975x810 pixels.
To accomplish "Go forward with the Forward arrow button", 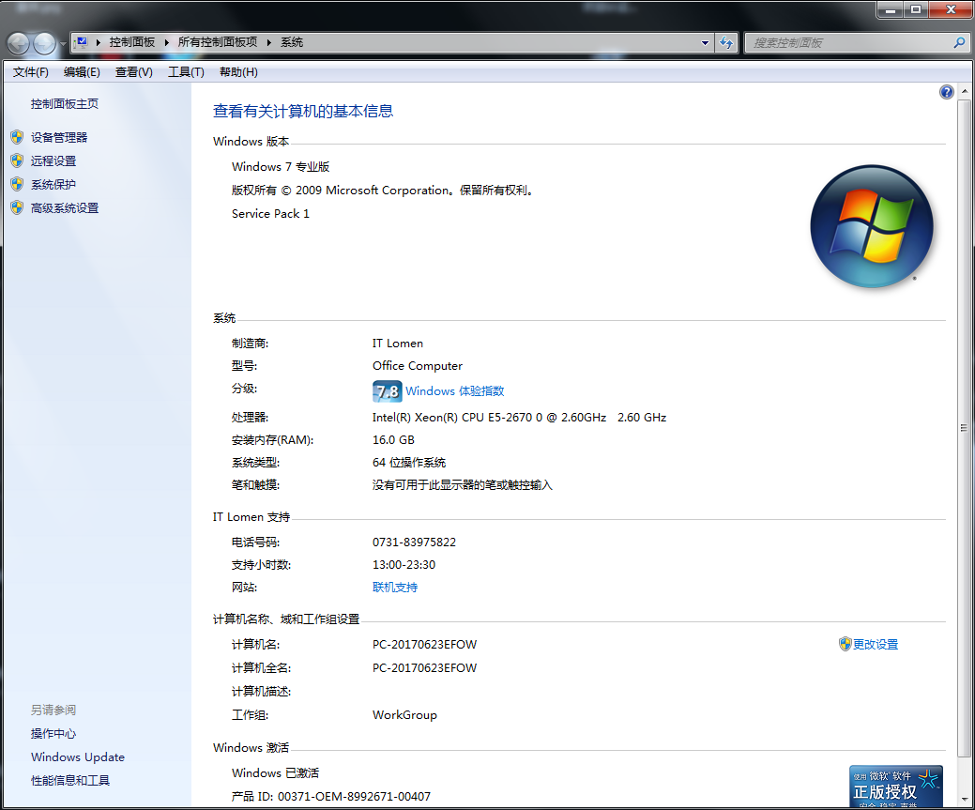I will click(45, 43).
